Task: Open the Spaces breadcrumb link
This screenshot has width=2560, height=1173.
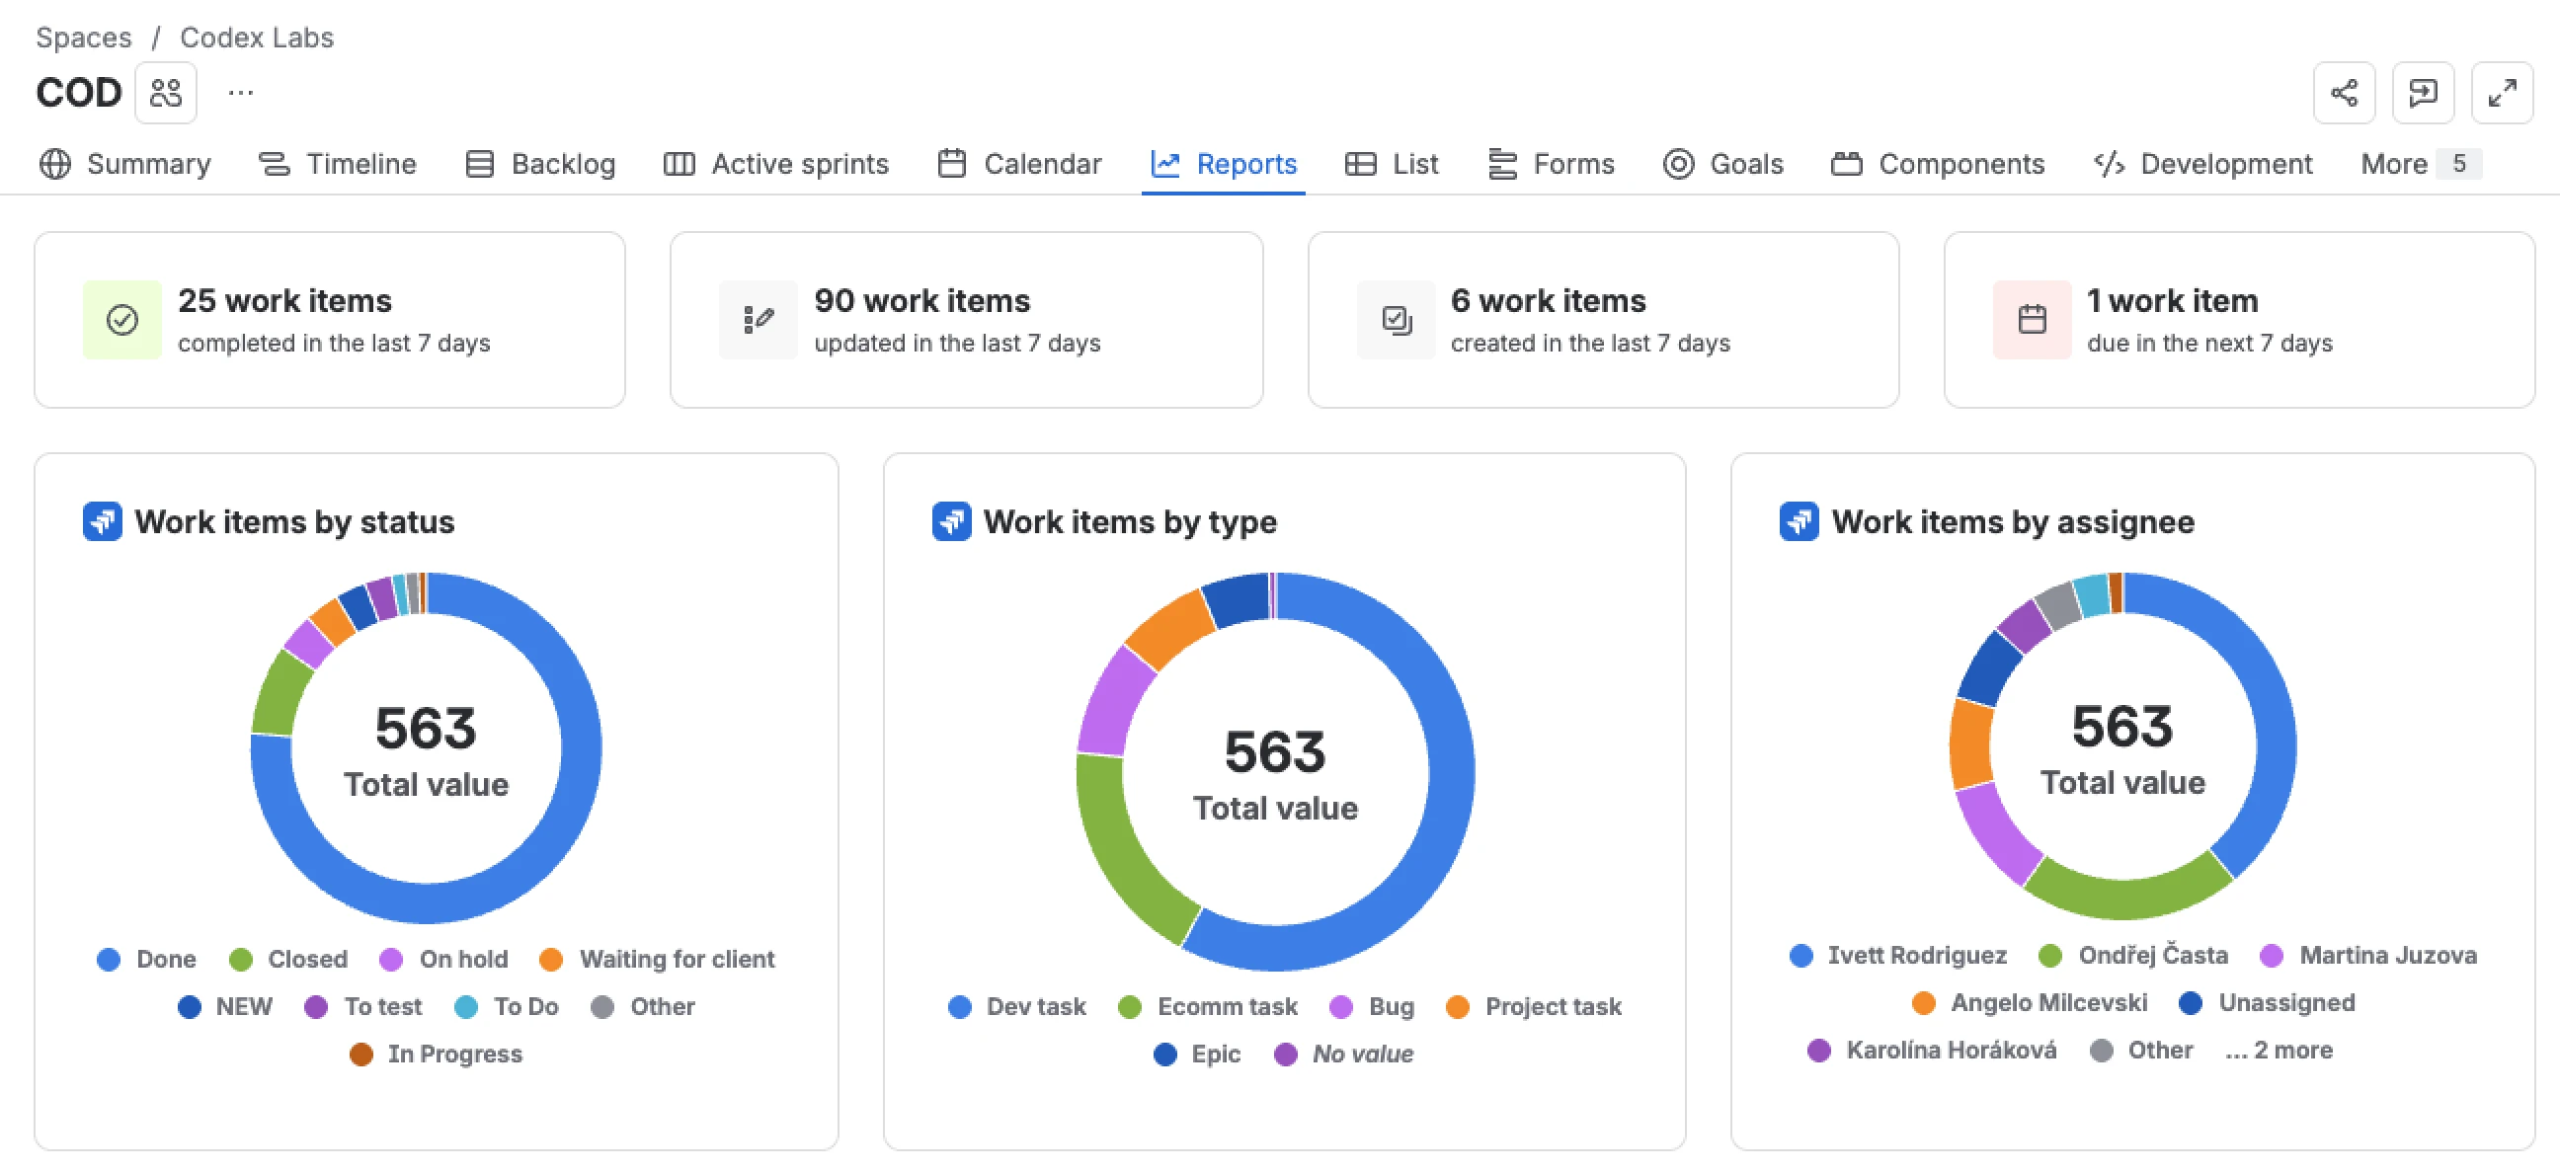Action: coord(84,38)
